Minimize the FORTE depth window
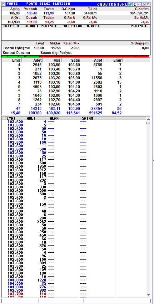 click(139, 4)
